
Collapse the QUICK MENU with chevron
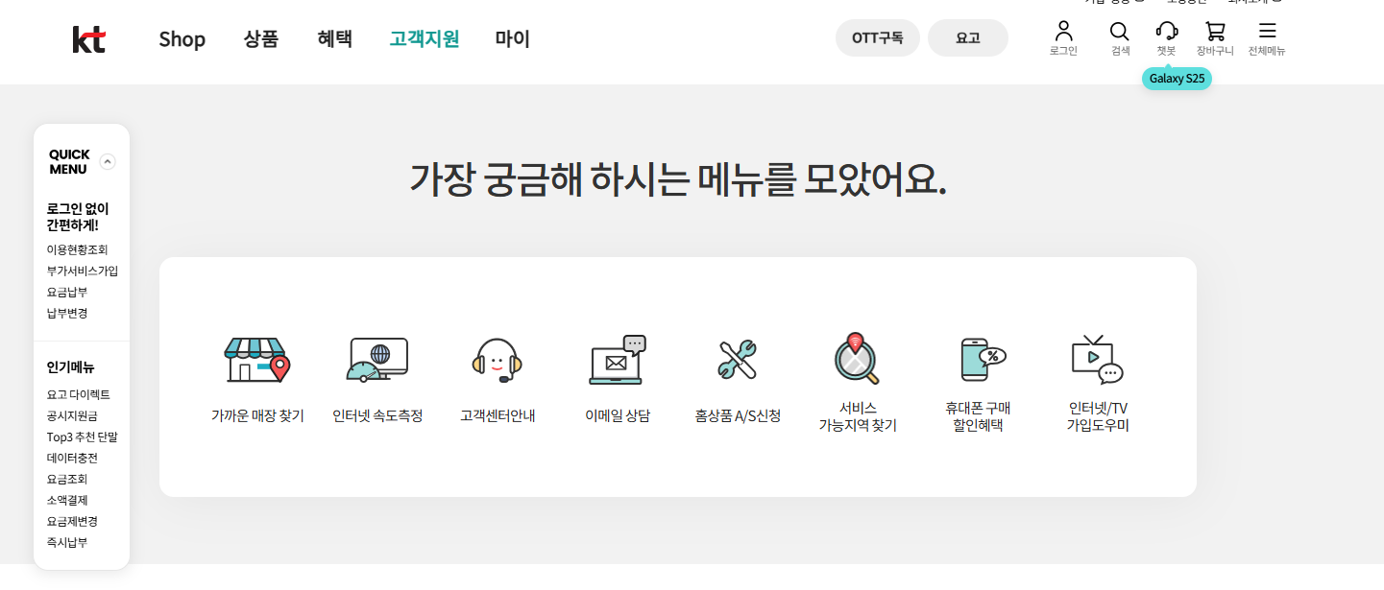(x=108, y=162)
